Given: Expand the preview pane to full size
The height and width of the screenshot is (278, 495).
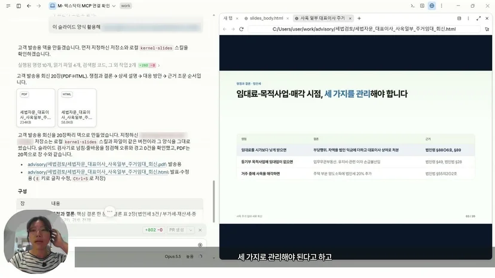Looking at the screenshot, I should pos(479,18).
